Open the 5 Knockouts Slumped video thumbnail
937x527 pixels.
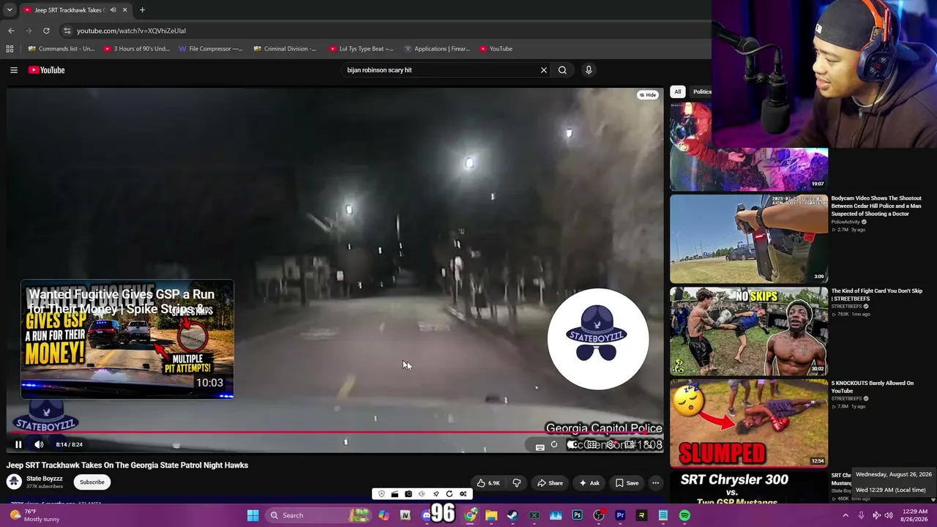click(x=749, y=423)
